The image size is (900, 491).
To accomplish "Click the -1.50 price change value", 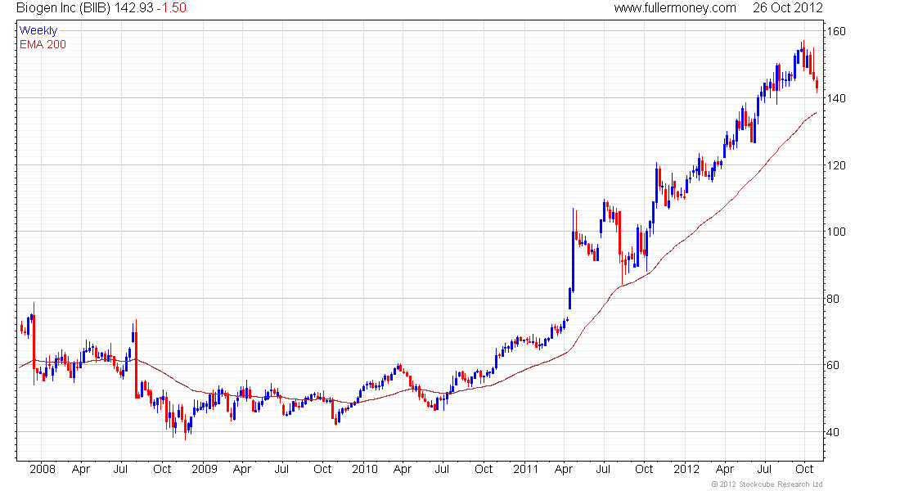I will tap(172, 8).
